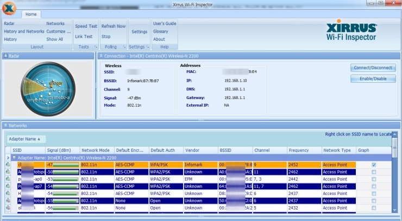Select the History layout option
This screenshot has height=221, width=402.
coord(10,39)
